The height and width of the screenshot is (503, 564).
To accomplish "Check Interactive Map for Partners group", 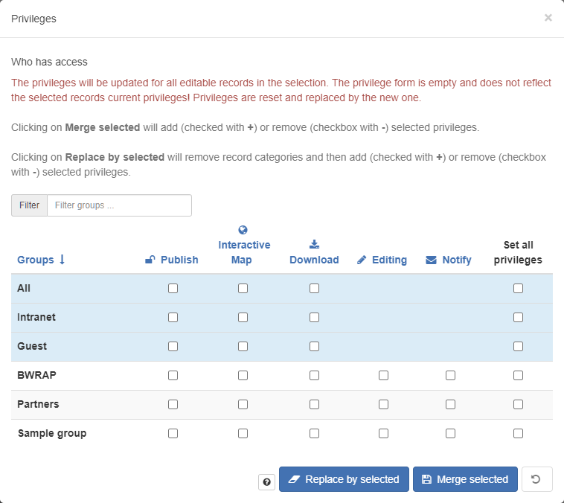I will [243, 405].
